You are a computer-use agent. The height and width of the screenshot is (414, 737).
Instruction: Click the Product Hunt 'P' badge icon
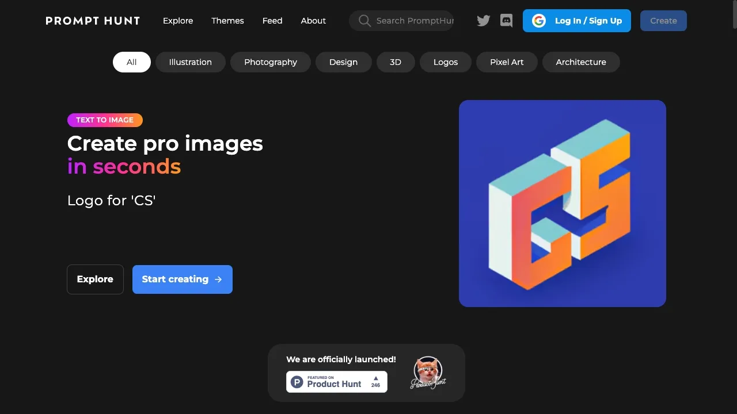point(296,381)
